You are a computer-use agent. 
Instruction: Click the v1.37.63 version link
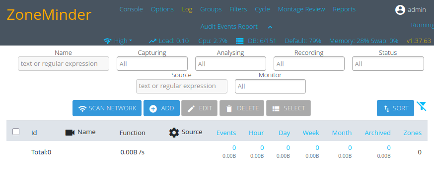(419, 41)
